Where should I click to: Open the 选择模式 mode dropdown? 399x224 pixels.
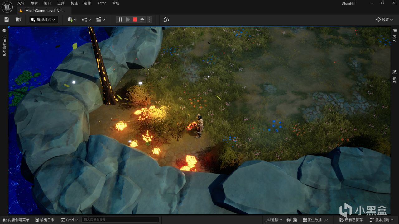[x=44, y=20]
